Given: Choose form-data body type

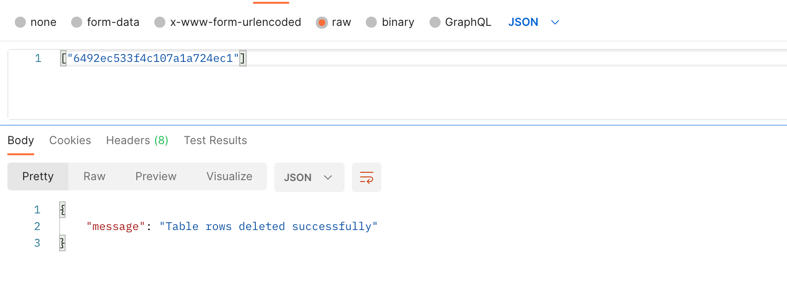Looking at the screenshot, I should click(105, 22).
